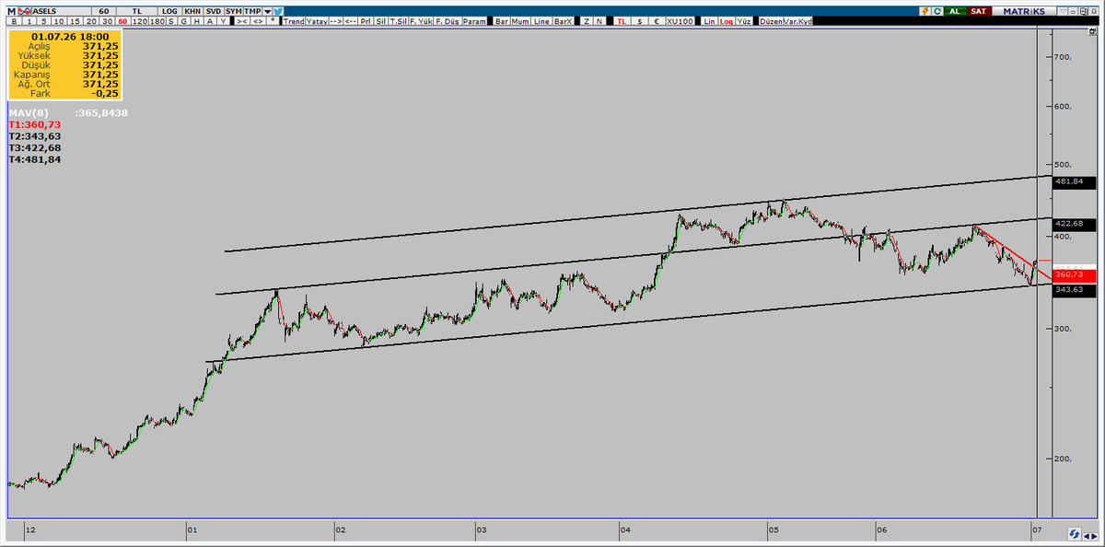1105x547 pixels.
Task: Compare against XU100 index
Action: (x=680, y=21)
